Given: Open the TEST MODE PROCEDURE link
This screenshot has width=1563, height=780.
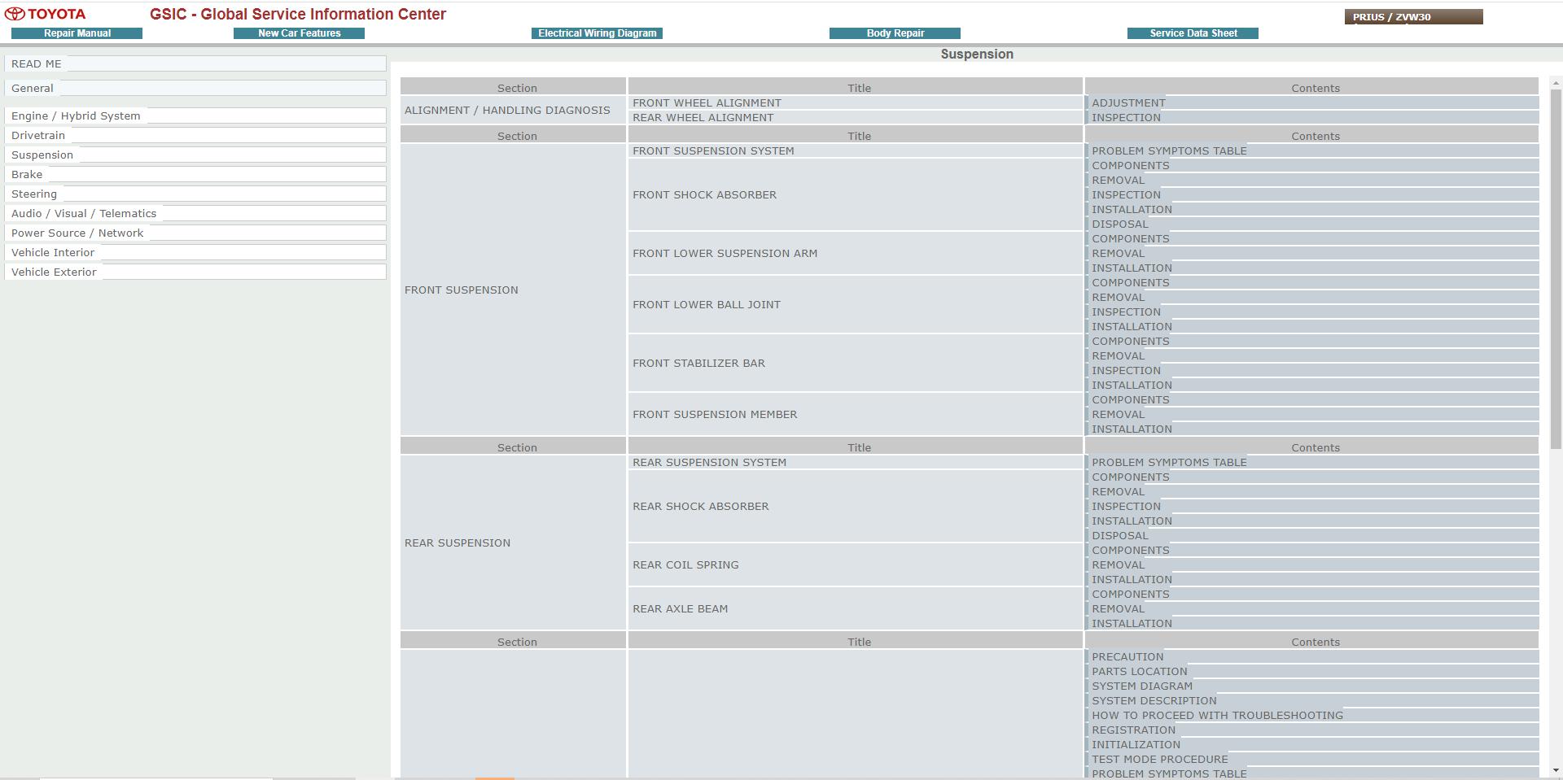Looking at the screenshot, I should click(1159, 759).
